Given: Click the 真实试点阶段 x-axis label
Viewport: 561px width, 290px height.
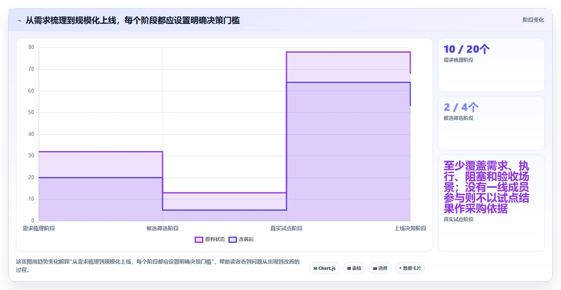Looking at the screenshot, I should (x=286, y=228).
